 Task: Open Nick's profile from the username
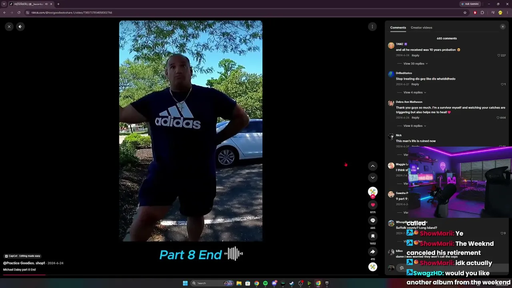[399, 135]
